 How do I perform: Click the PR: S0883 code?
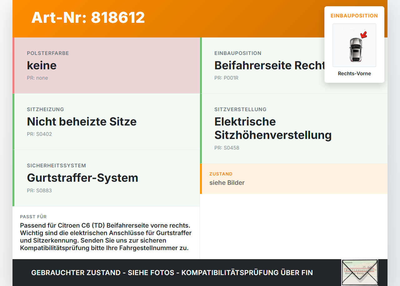[39, 190]
